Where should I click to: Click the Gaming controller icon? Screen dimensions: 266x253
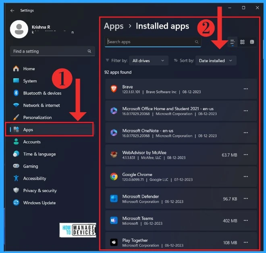(16, 166)
